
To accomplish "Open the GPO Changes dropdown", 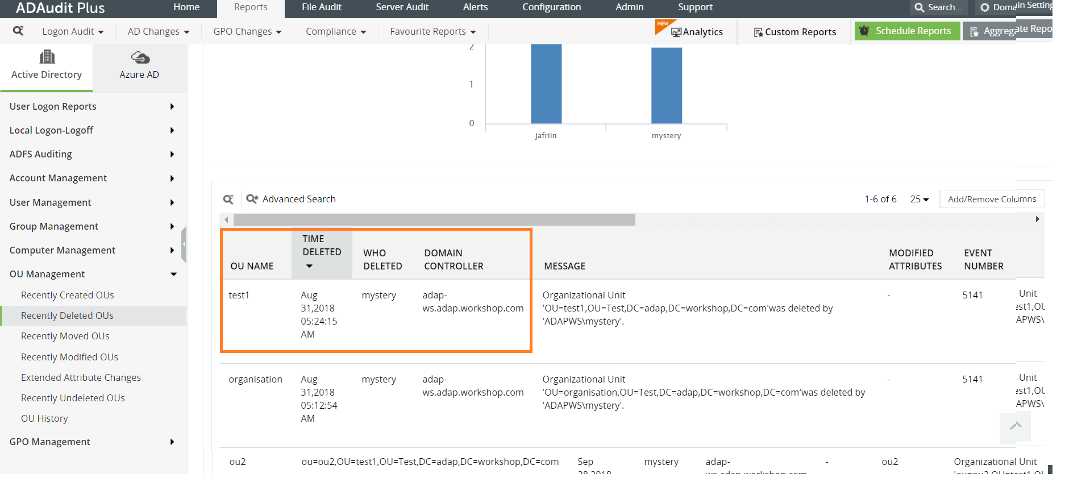I will [x=247, y=32].
